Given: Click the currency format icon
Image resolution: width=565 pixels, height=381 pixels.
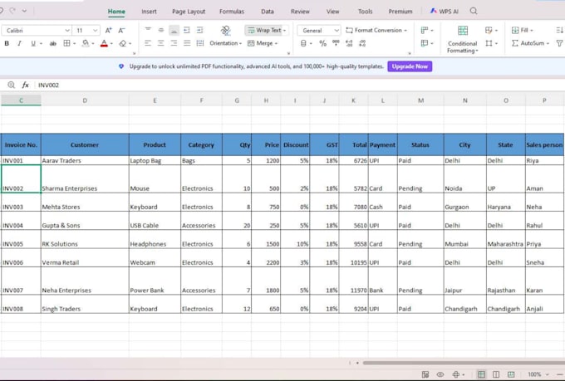Looking at the screenshot, I should (303, 43).
